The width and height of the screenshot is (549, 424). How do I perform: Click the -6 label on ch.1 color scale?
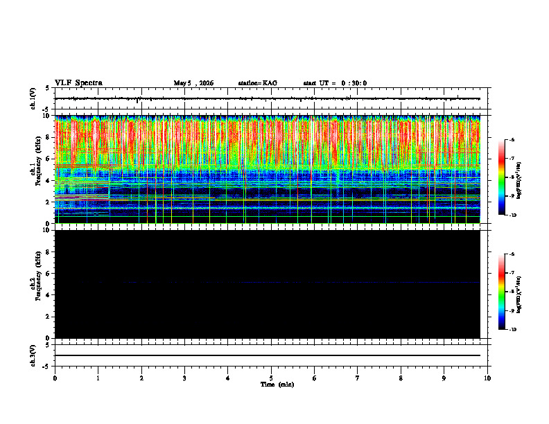click(x=512, y=139)
